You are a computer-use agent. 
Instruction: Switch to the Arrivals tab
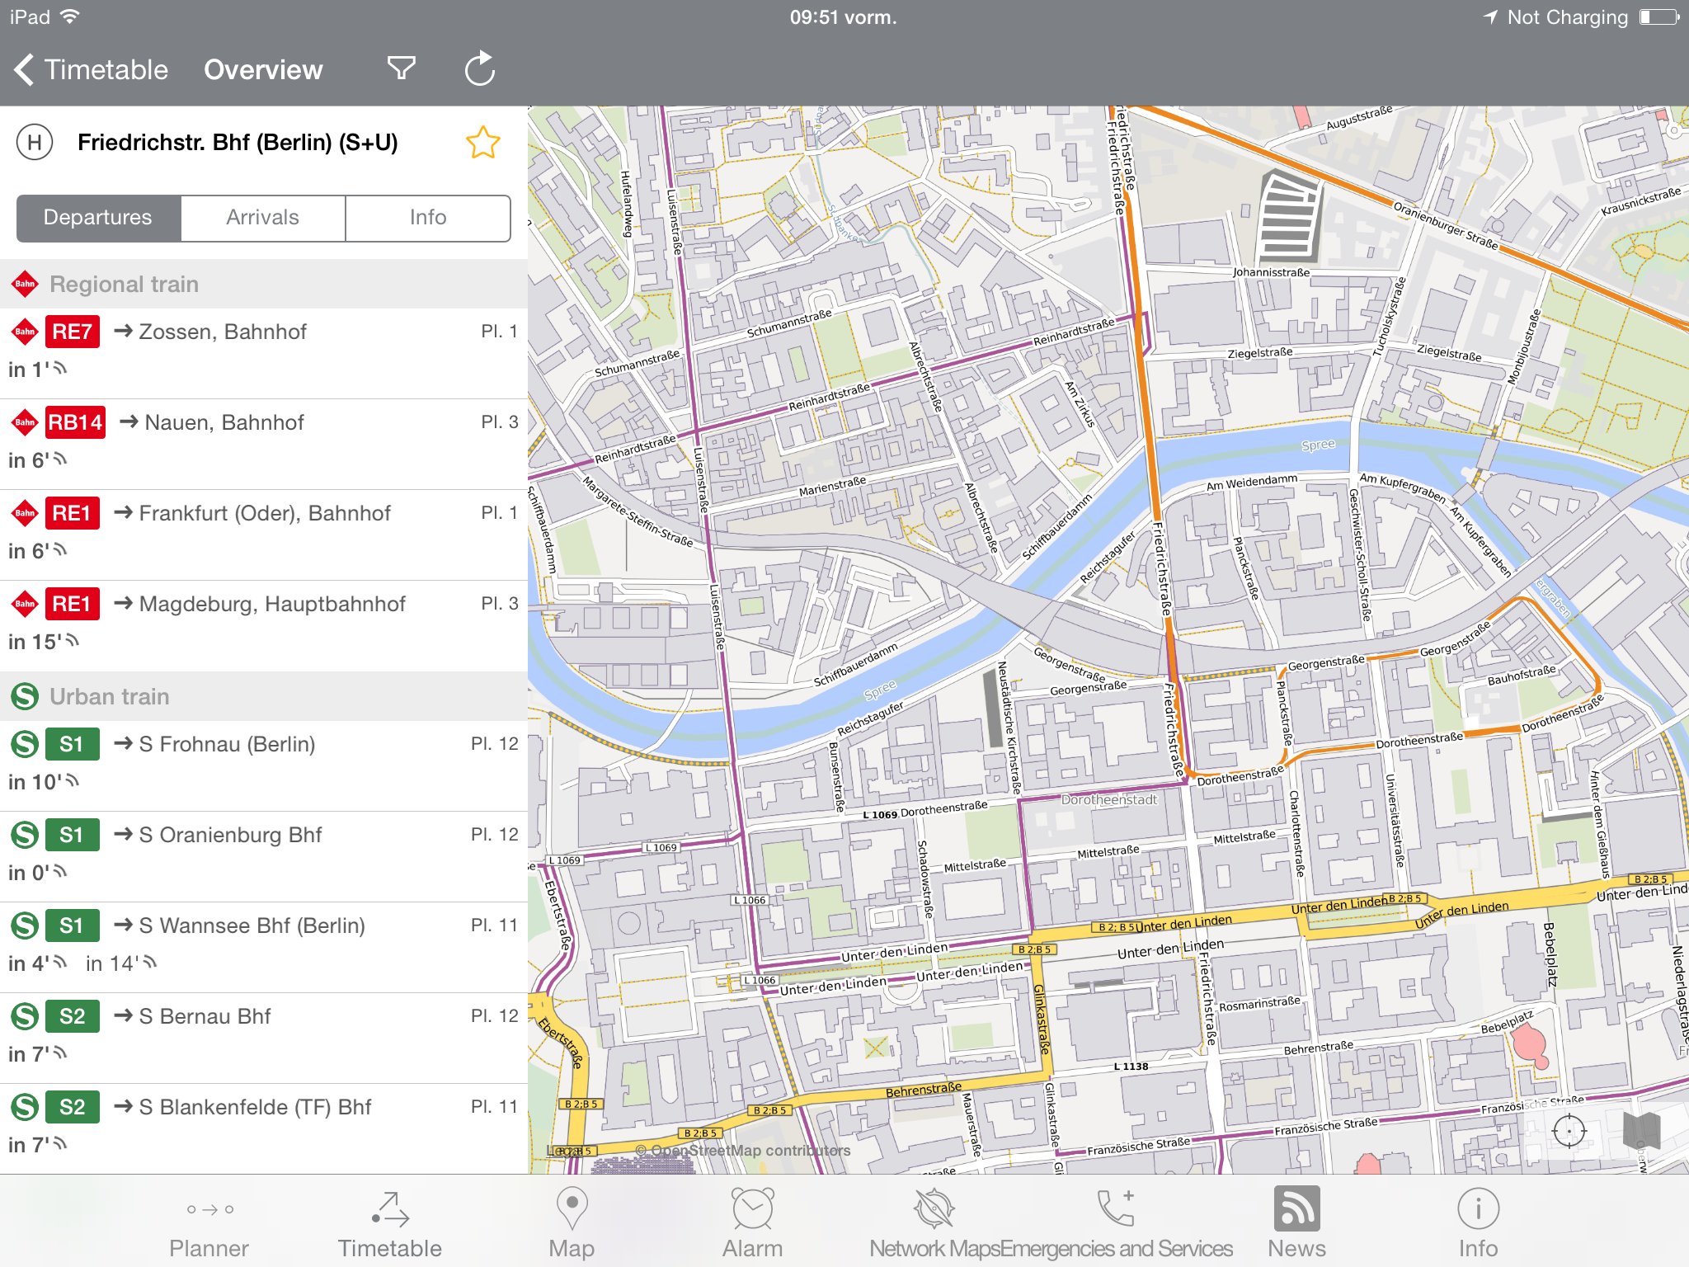[263, 218]
